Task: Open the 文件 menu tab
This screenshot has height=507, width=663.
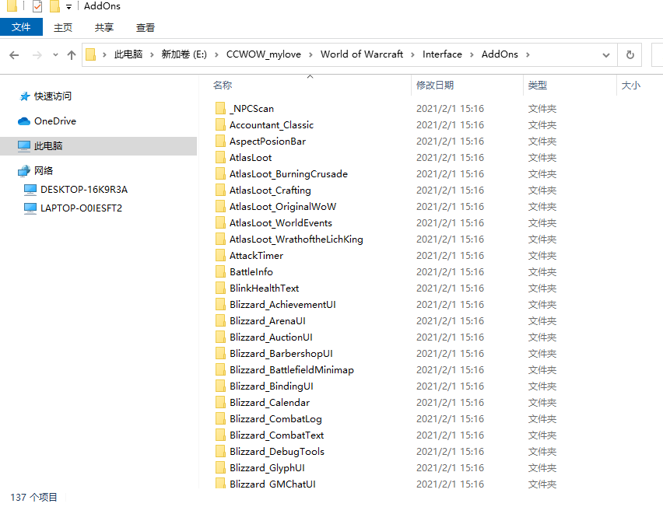Action: click(21, 27)
